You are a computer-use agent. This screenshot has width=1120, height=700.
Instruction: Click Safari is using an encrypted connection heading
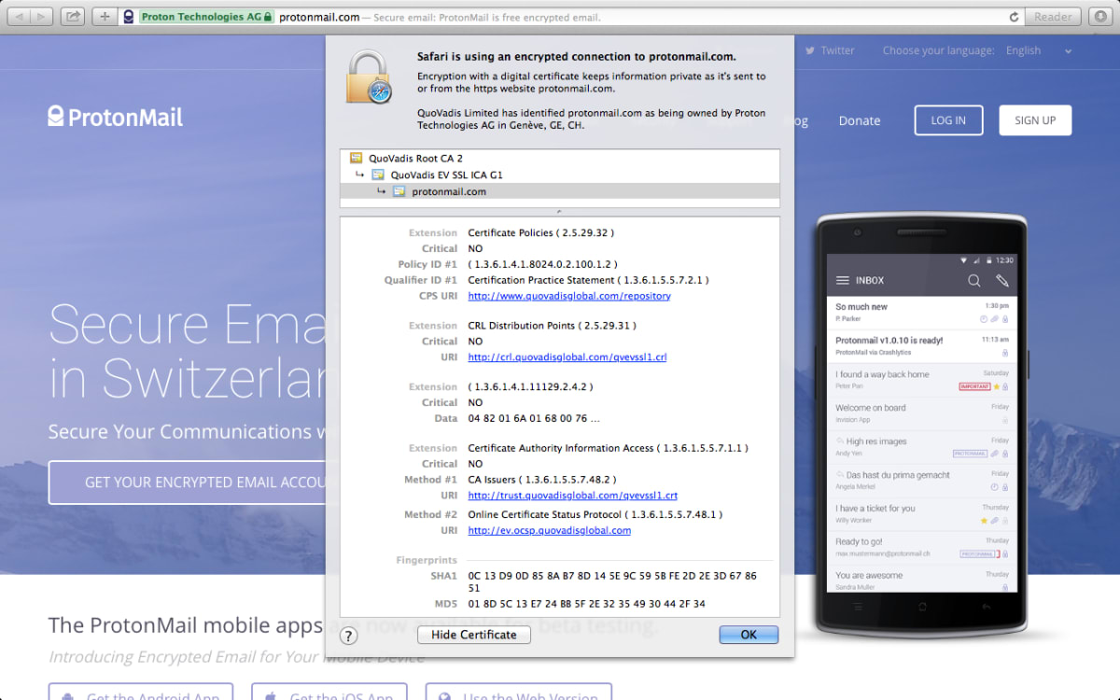pos(576,57)
